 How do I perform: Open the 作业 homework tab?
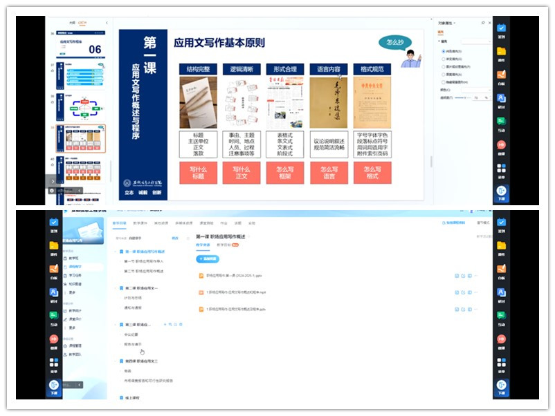[222, 223]
